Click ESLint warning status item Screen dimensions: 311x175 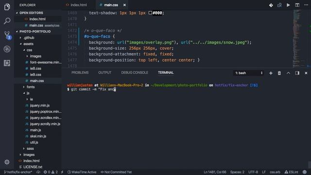point(292,172)
